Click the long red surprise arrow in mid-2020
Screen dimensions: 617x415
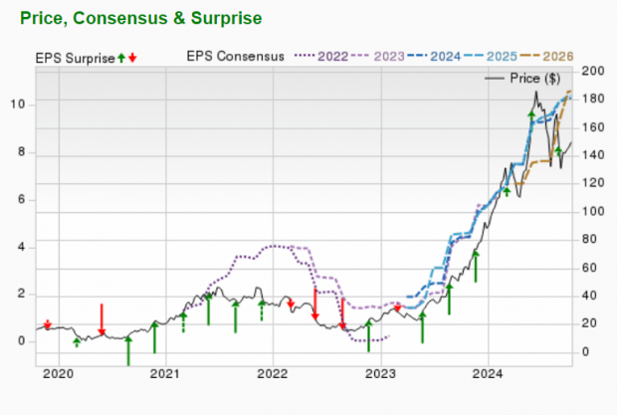pyautogui.click(x=102, y=319)
